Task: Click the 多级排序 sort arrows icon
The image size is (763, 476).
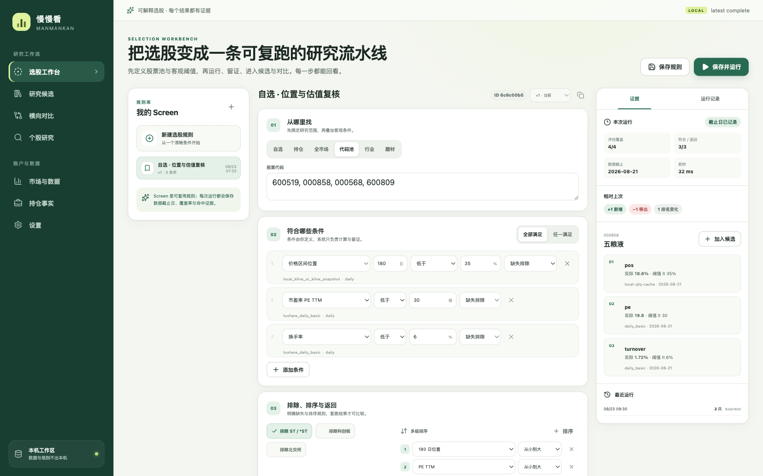Action: pyautogui.click(x=404, y=431)
